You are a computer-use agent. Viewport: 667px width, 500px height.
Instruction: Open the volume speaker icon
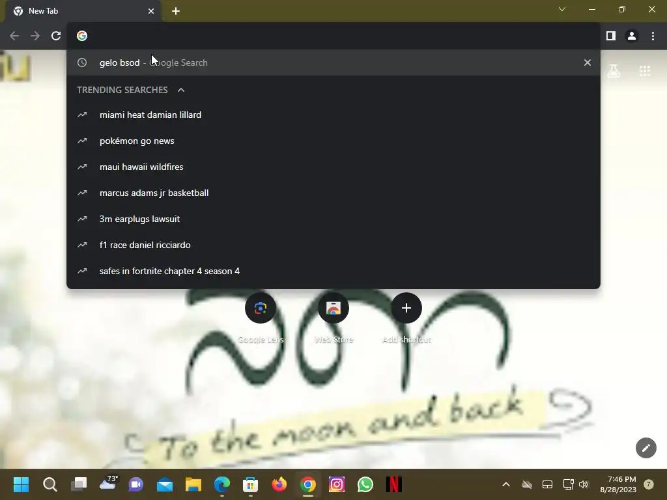[584, 484]
